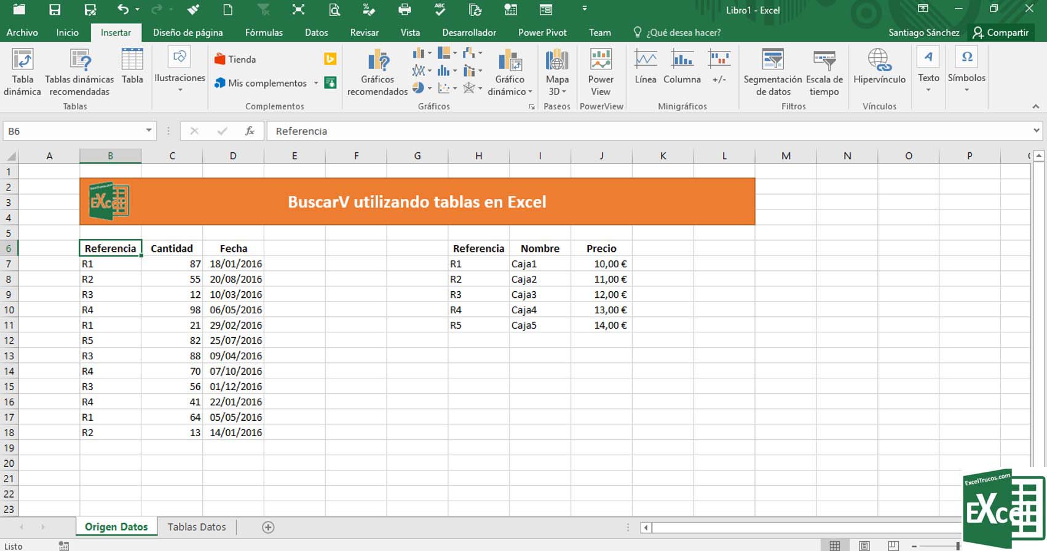Image resolution: width=1047 pixels, height=551 pixels.
Task: Open the Name Box dropdown arrow
Action: tap(148, 131)
